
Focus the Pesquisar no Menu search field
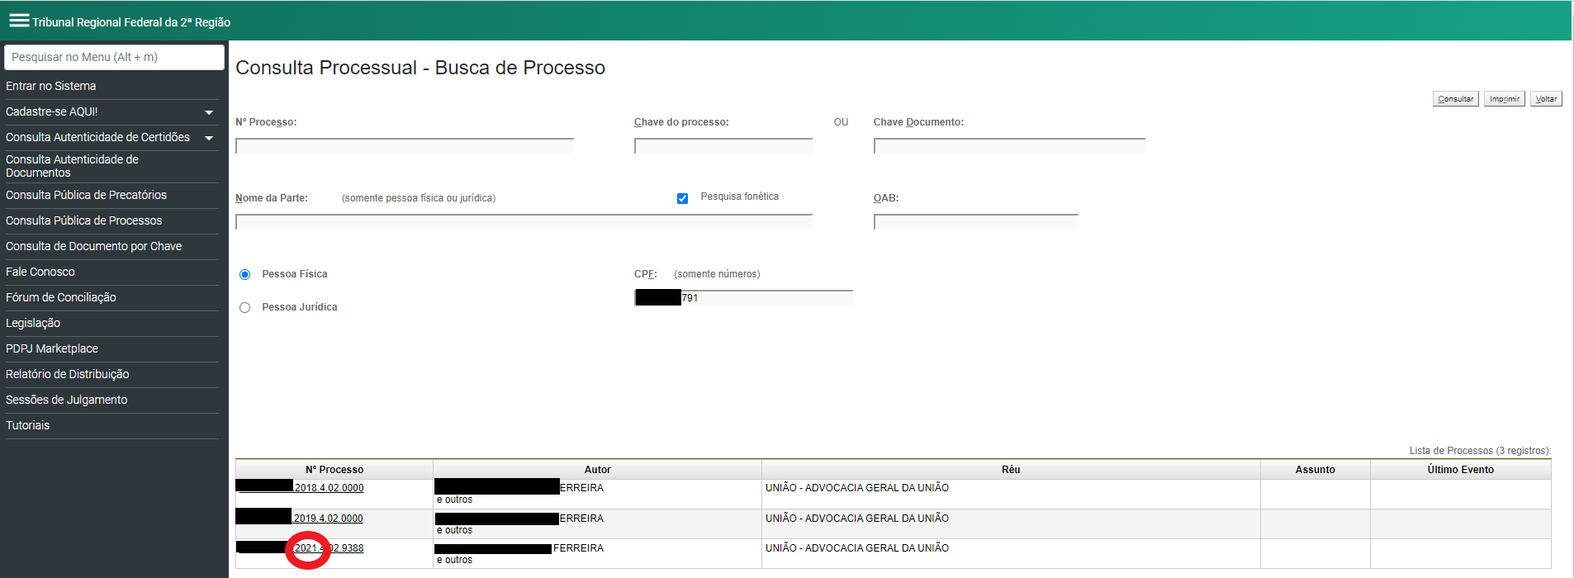(114, 57)
